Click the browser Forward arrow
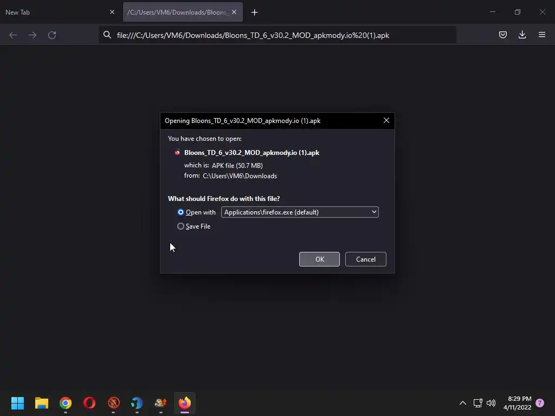 point(33,35)
